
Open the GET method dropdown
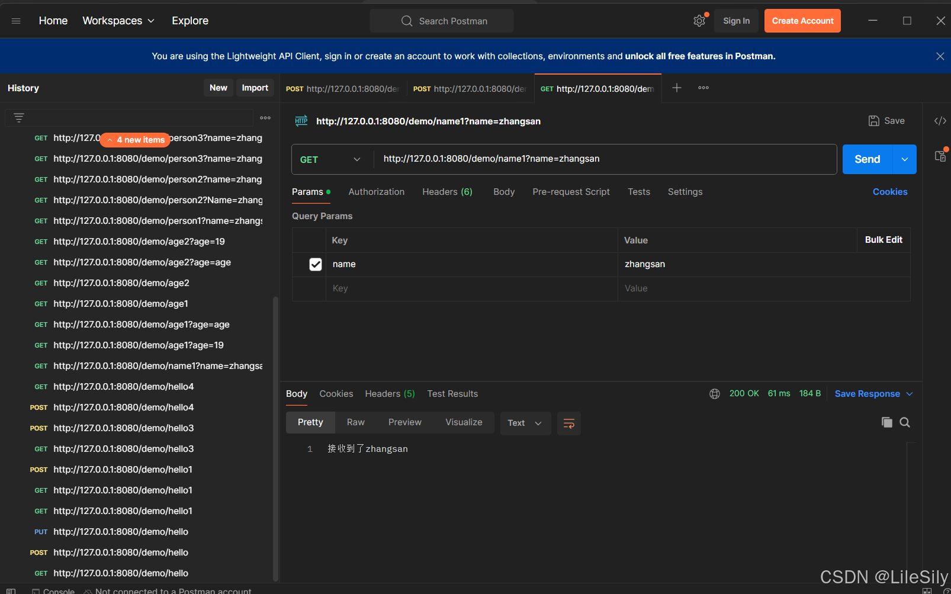point(330,159)
